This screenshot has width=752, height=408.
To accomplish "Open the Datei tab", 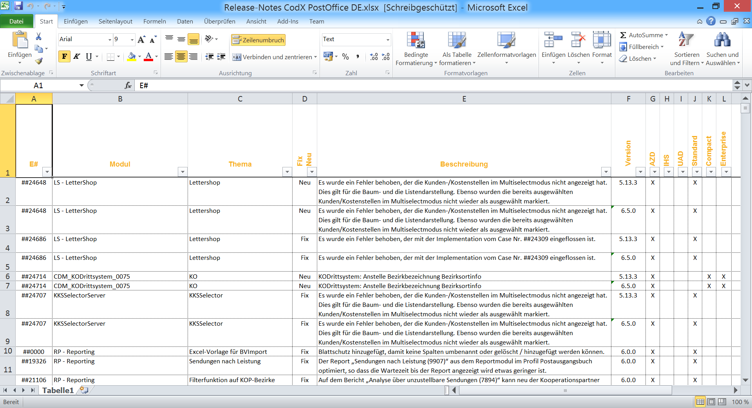I will tap(16, 22).
